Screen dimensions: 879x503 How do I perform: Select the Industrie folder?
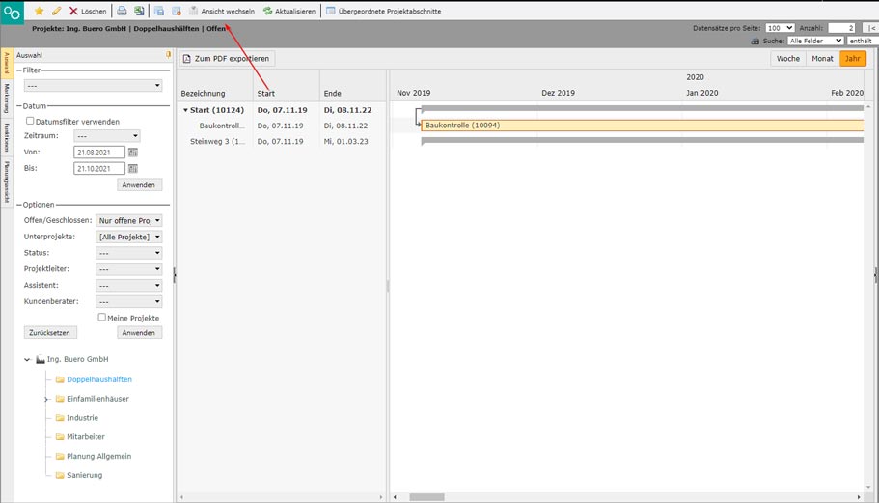(x=82, y=418)
